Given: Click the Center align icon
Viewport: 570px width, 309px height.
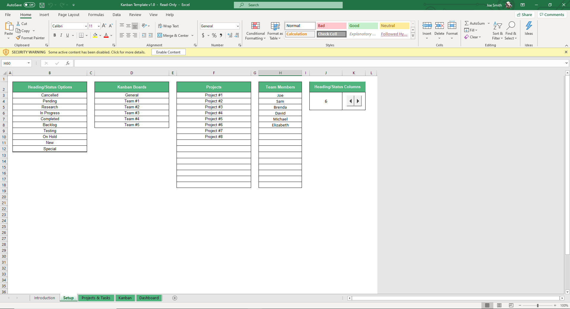Looking at the screenshot, I should click(128, 35).
